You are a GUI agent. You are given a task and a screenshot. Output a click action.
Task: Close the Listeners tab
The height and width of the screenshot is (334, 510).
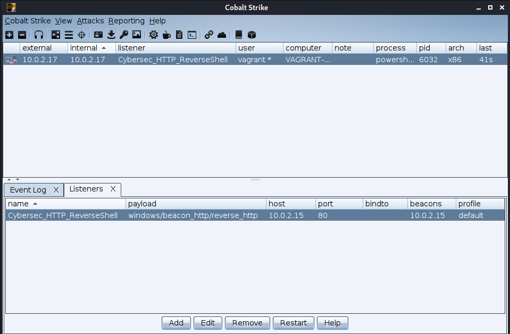113,189
